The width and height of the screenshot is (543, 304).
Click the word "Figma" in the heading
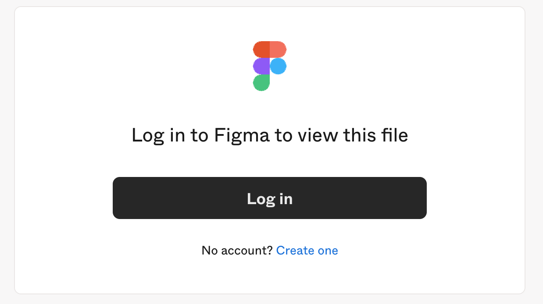pos(241,136)
